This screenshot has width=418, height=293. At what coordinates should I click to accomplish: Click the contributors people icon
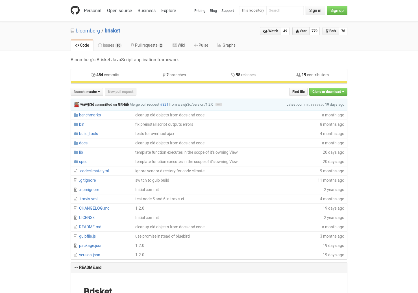[298, 75]
